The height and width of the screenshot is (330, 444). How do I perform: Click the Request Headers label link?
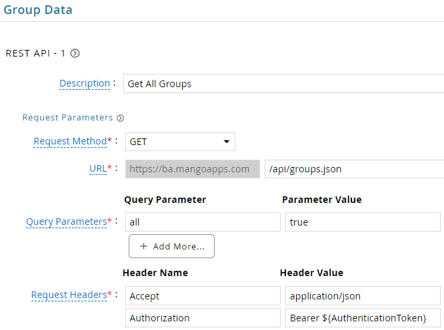coord(69,295)
